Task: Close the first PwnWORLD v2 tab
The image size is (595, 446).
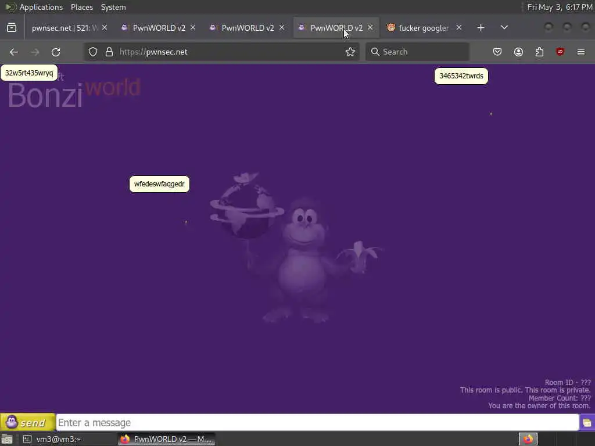Action: 193,28
